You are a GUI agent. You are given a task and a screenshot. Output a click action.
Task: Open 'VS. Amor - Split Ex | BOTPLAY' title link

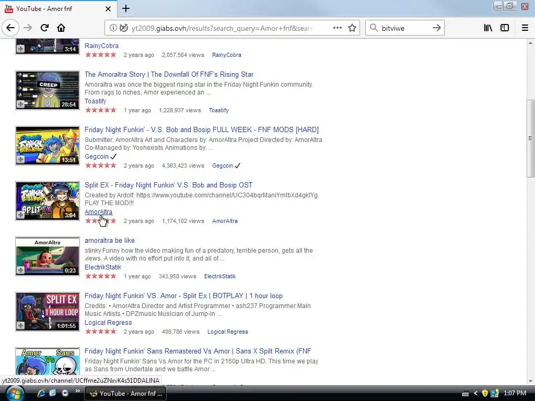(183, 296)
